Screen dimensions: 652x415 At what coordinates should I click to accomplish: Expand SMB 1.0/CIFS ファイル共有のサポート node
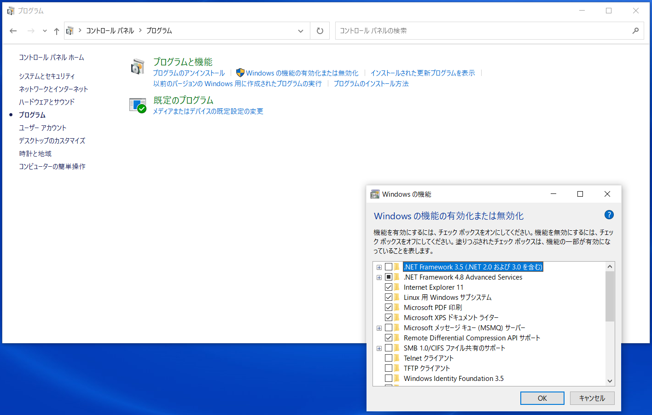coord(379,348)
